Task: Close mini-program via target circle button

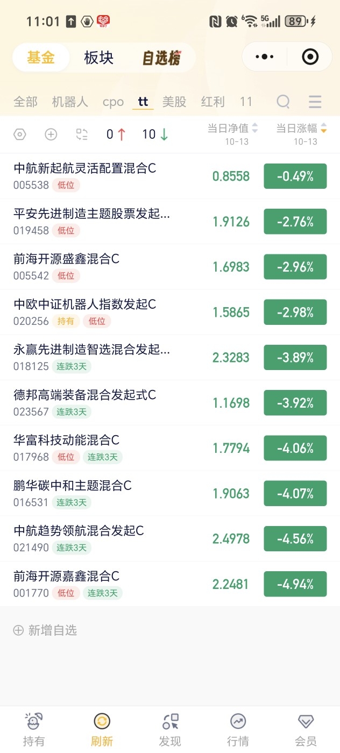Action: tap(310, 56)
